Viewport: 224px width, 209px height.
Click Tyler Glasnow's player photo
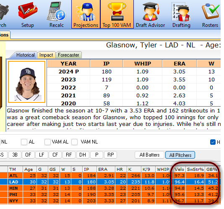(x=27, y=82)
